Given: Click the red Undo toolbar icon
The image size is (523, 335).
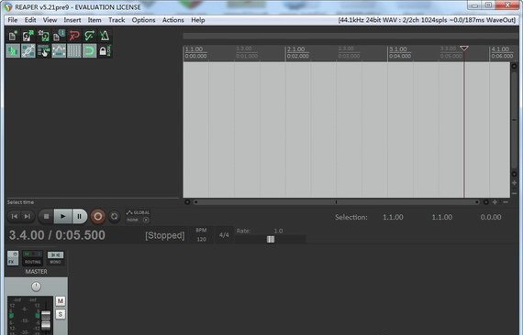Looking at the screenshot, I should click(74, 36).
